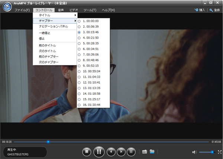Open the snapshot folder icon
223x159 pixels.
click(x=152, y=152)
